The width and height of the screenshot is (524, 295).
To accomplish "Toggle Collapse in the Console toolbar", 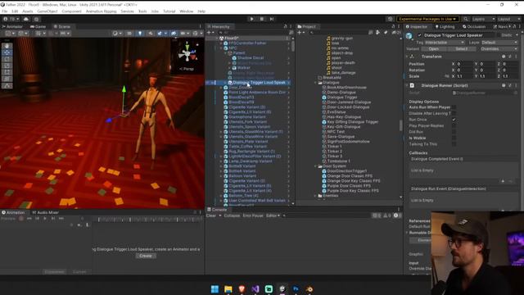I will pos(232,216).
